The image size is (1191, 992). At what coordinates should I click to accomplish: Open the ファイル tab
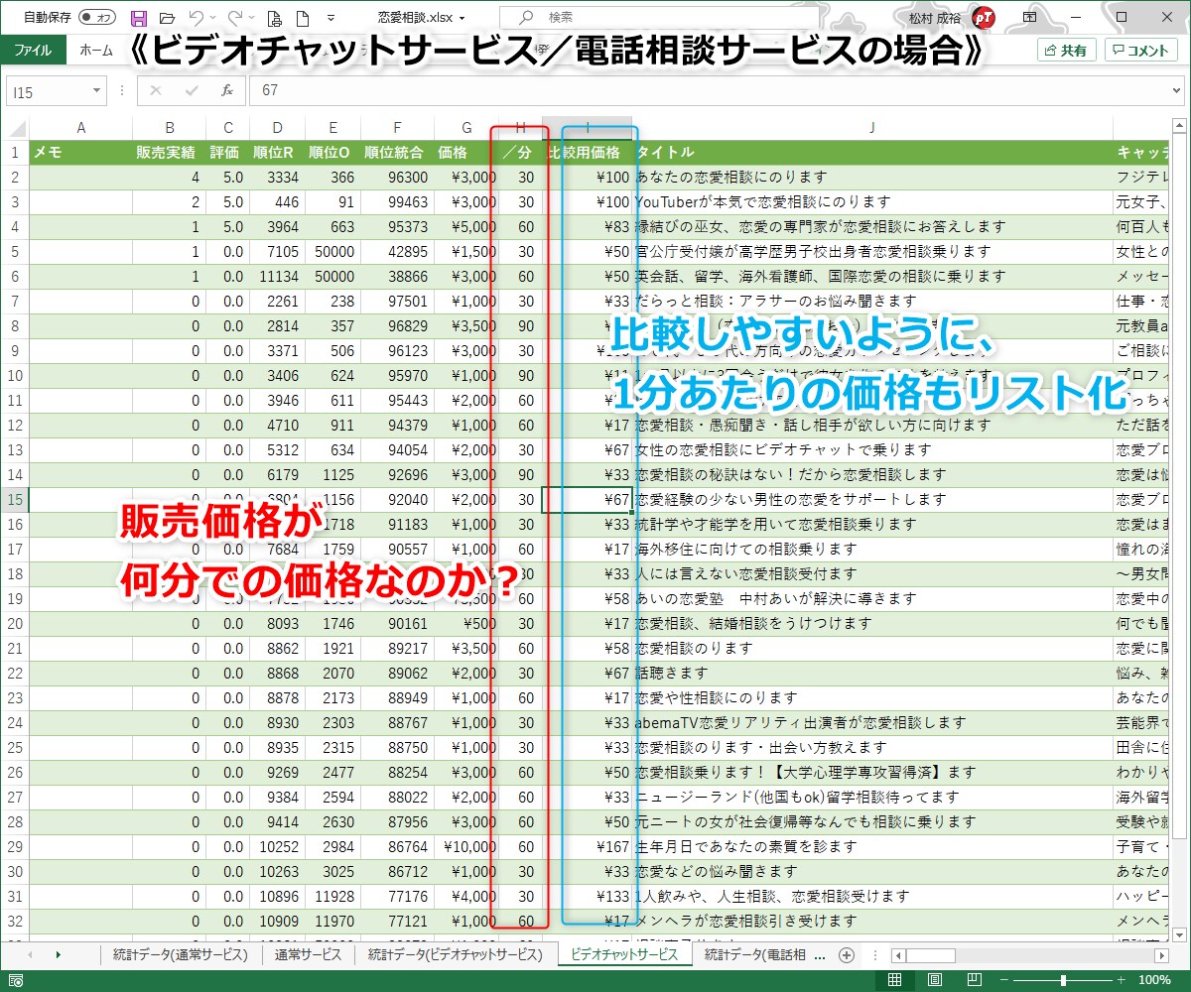click(33, 50)
